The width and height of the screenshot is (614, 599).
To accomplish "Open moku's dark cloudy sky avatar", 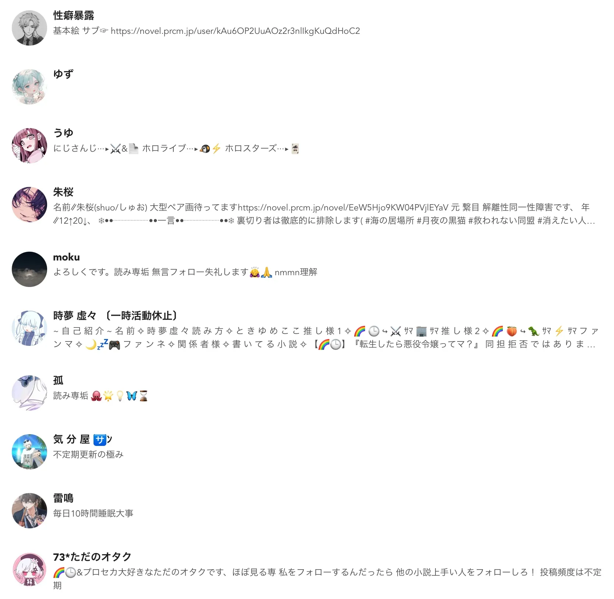I will (x=29, y=269).
